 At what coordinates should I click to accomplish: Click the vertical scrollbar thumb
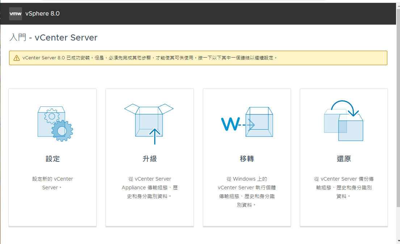tap(398, 108)
